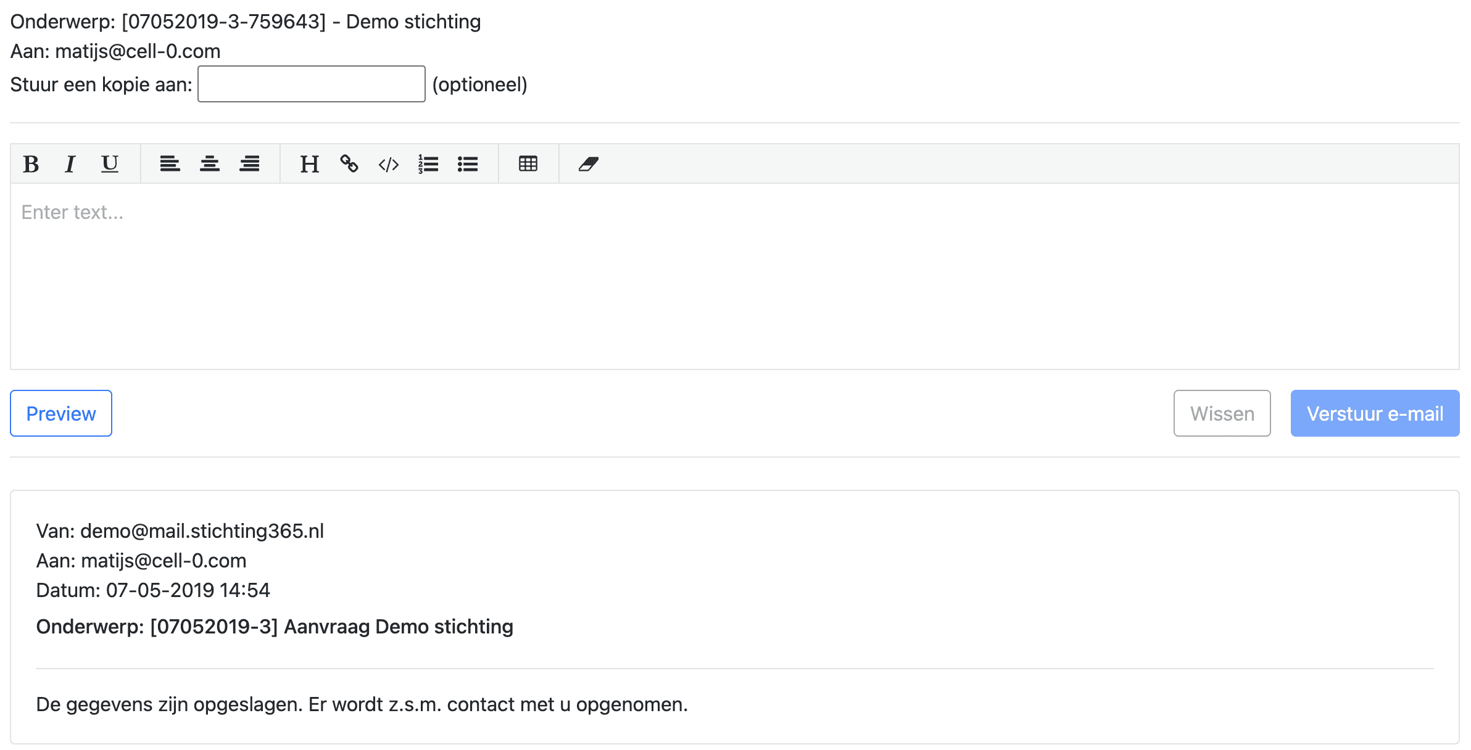
Task: Switch to HTML code view
Action: click(389, 164)
